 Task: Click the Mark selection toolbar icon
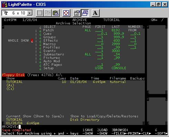[40, 13]
